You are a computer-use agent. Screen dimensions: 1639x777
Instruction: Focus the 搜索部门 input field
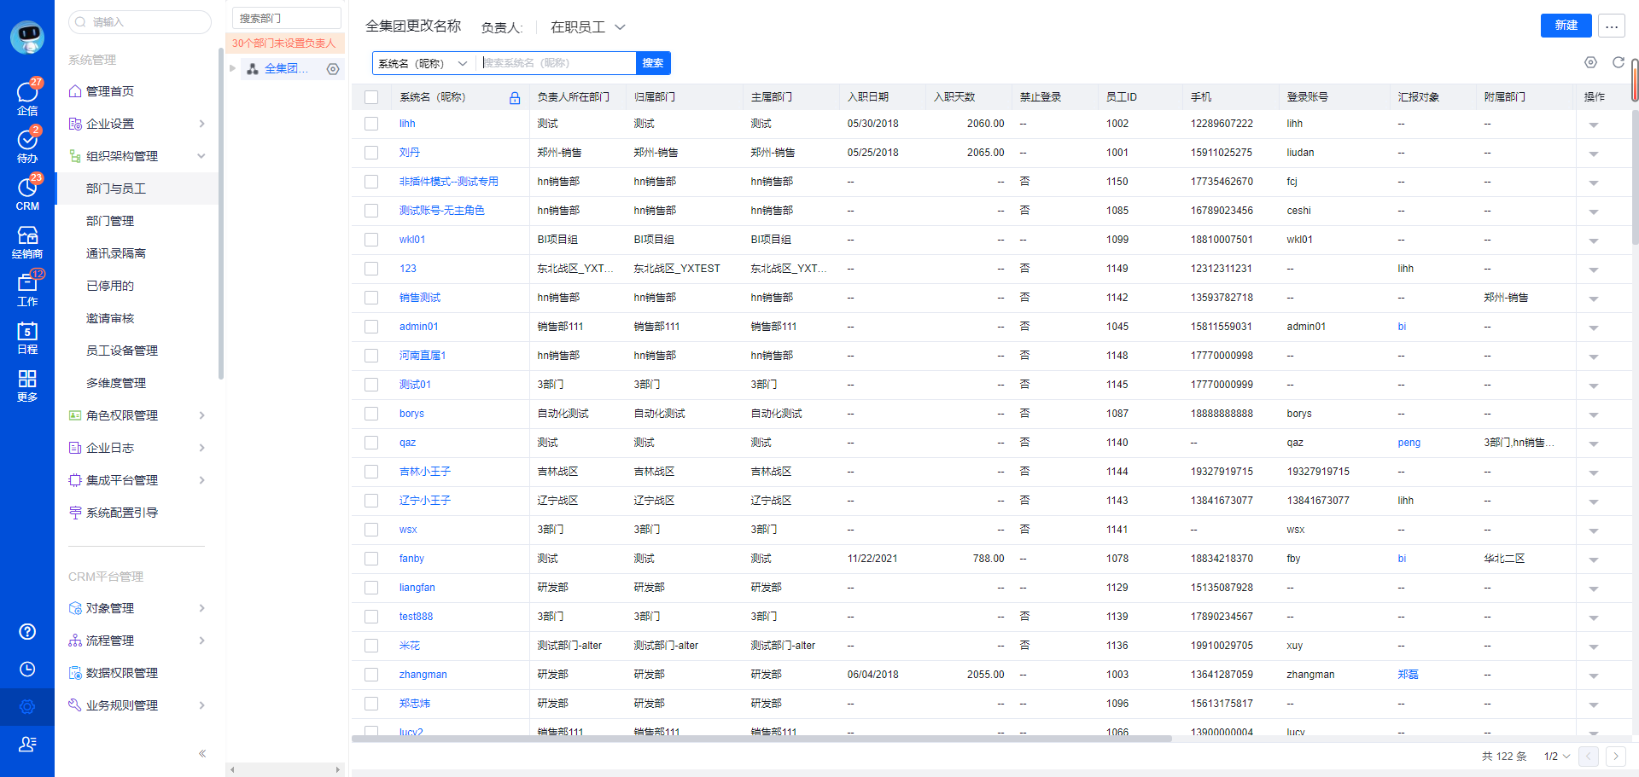[287, 18]
